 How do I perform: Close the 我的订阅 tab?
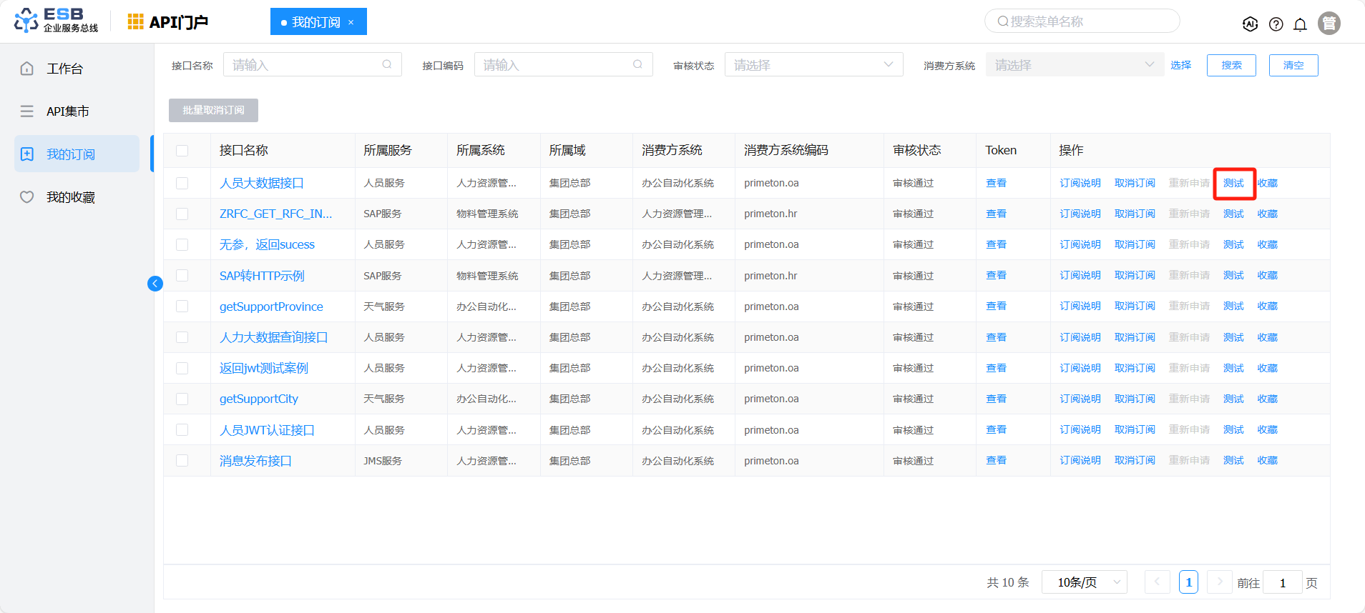351,22
